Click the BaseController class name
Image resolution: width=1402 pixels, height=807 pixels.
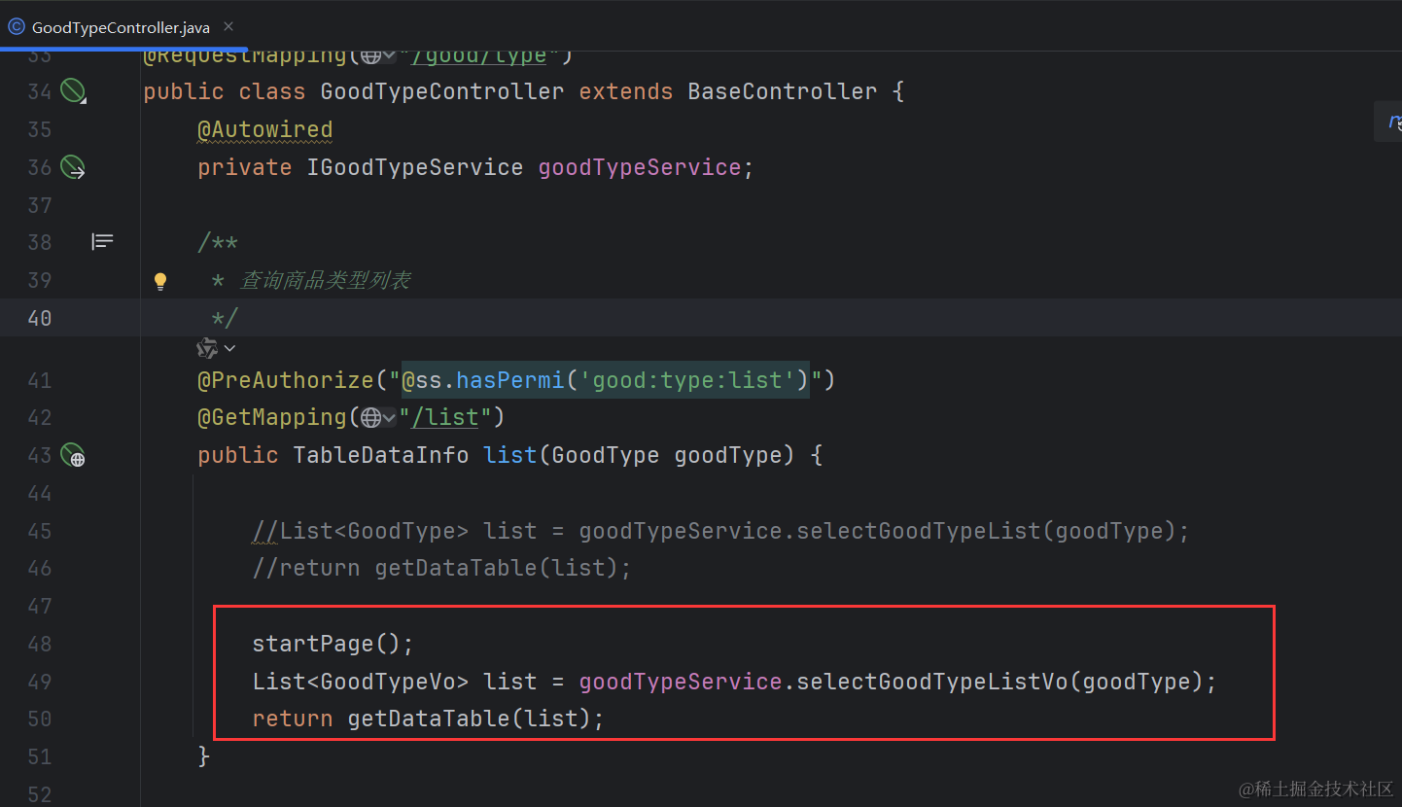(x=782, y=91)
